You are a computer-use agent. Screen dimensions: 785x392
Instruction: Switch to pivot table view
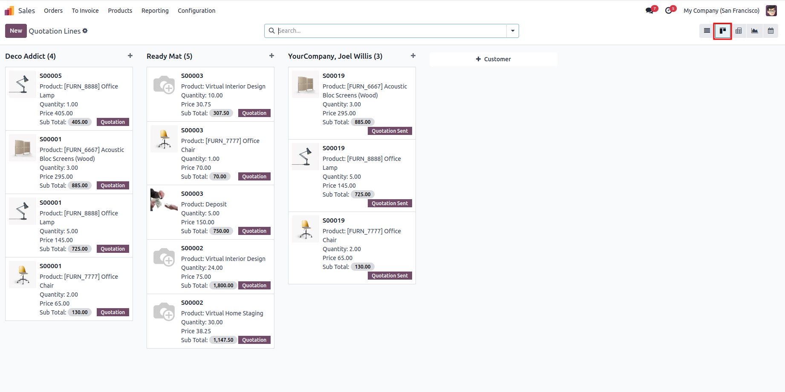739,31
